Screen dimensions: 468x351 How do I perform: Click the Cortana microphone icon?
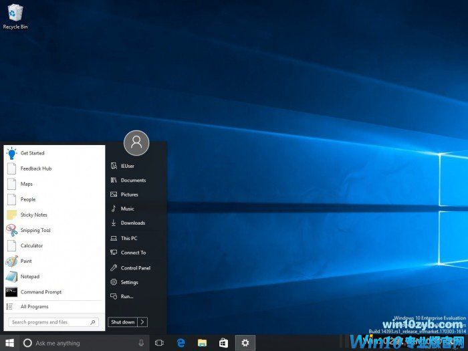click(141, 343)
